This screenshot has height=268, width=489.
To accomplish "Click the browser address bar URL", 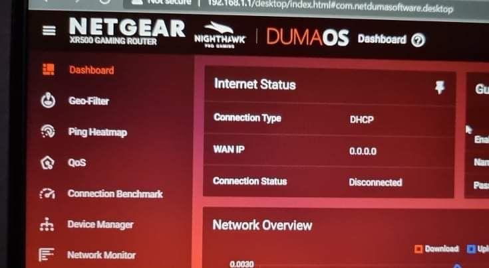I will (330, 5).
